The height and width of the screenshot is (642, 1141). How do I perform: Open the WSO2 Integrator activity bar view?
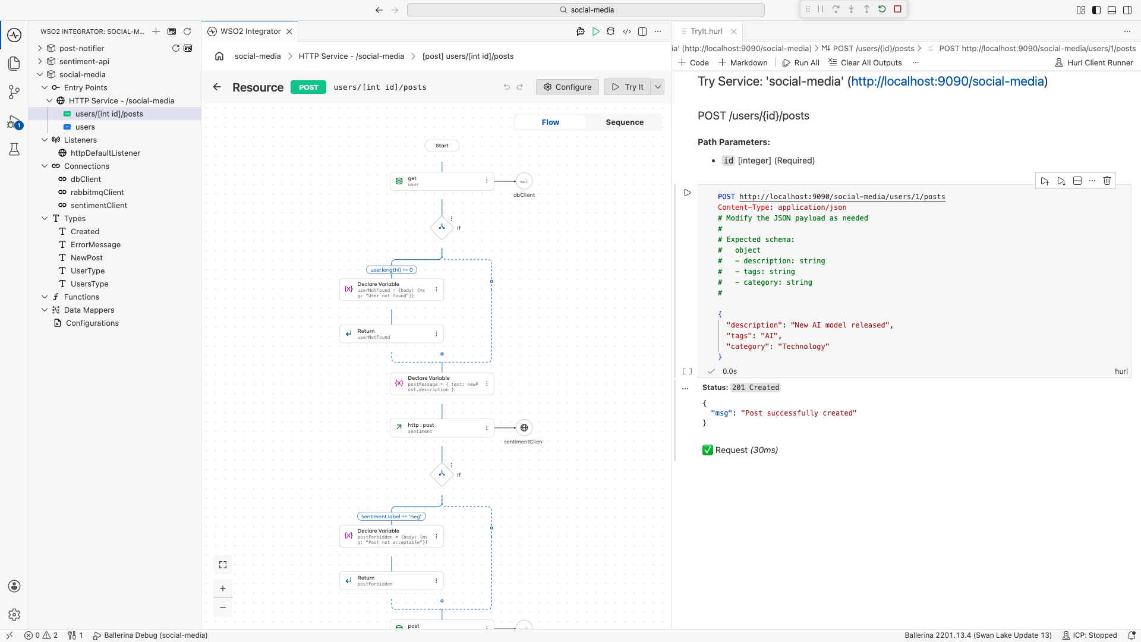(14, 35)
